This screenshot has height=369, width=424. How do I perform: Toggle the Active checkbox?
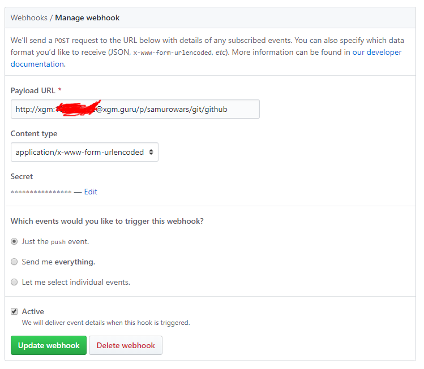[x=14, y=311]
